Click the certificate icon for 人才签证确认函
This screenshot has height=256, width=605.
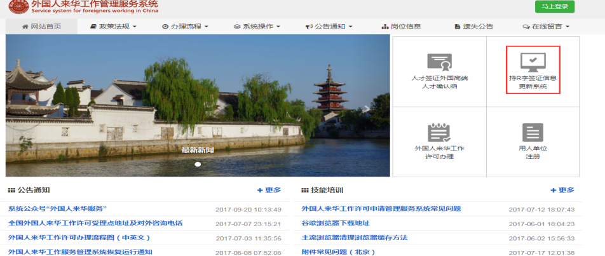point(439,62)
